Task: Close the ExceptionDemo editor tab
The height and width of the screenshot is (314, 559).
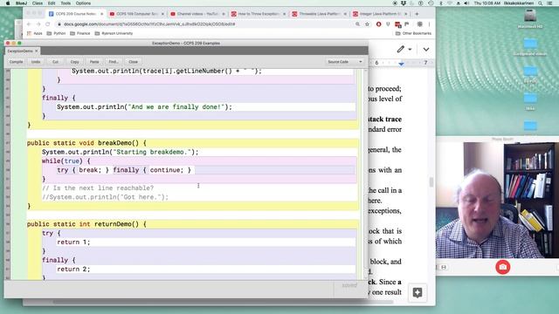Action: (x=37, y=51)
